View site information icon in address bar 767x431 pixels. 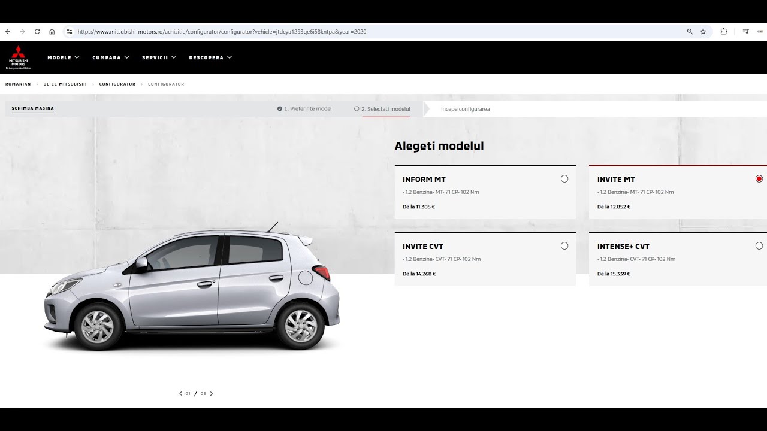pos(69,32)
